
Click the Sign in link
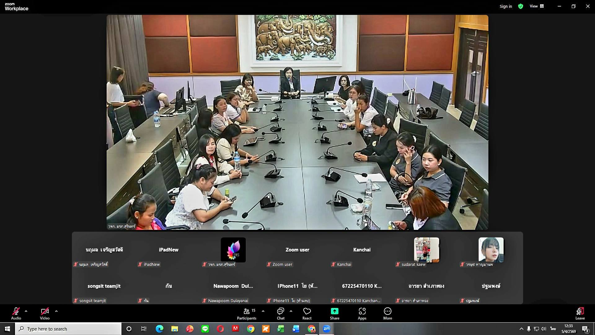tap(505, 6)
